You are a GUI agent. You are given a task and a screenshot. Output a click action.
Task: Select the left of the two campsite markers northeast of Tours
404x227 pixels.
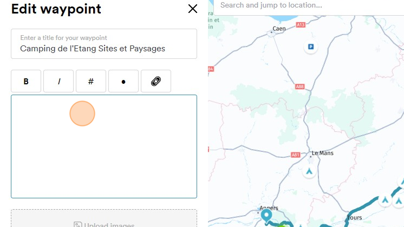(385, 201)
